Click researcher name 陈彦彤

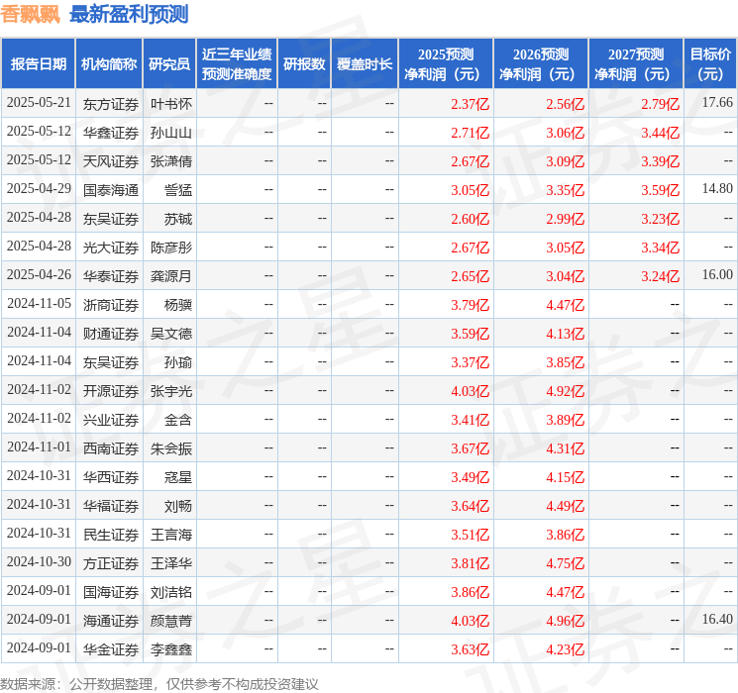click(x=171, y=247)
